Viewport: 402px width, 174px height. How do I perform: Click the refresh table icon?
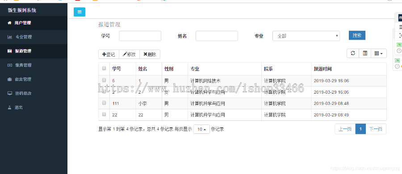[353, 53]
